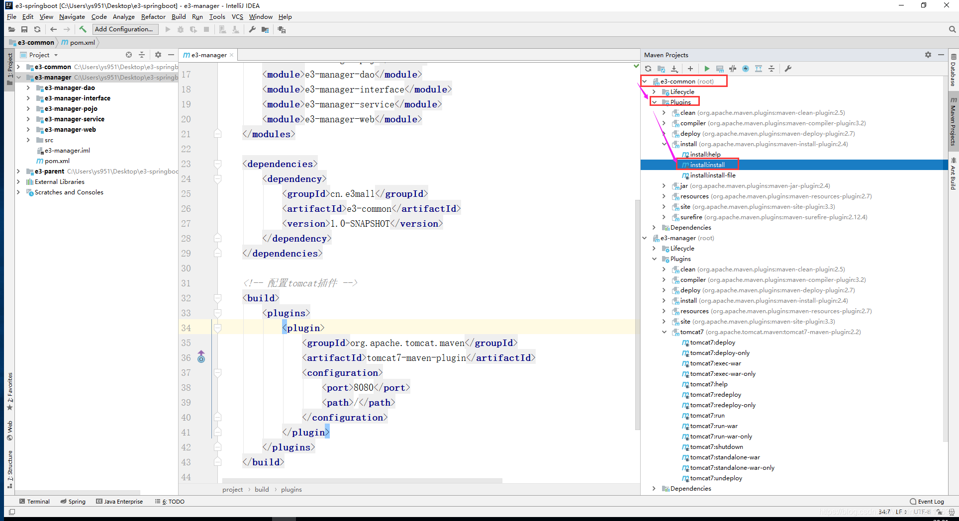Show Dependencies icon in Maven toolbar

click(x=759, y=69)
